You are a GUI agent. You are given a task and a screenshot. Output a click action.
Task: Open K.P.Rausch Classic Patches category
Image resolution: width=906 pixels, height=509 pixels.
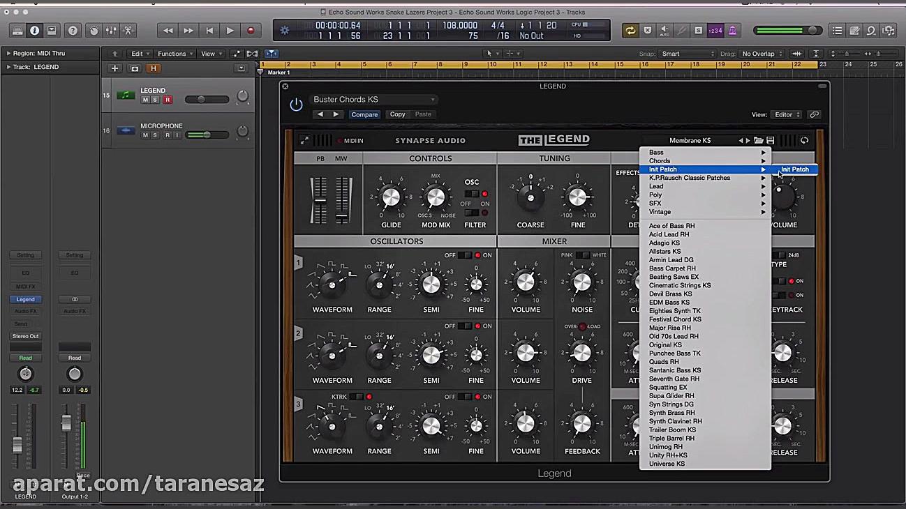(706, 178)
